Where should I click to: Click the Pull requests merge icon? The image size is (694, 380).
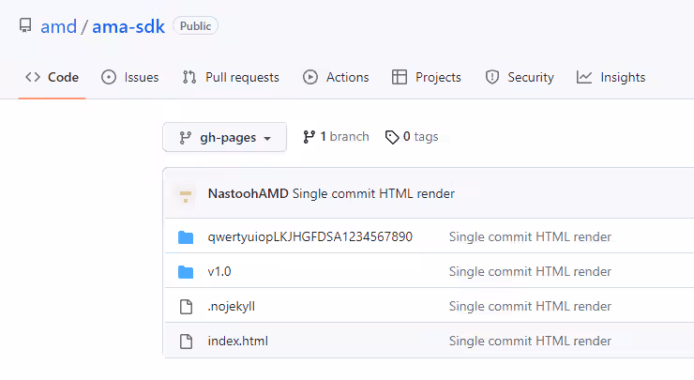[189, 77]
